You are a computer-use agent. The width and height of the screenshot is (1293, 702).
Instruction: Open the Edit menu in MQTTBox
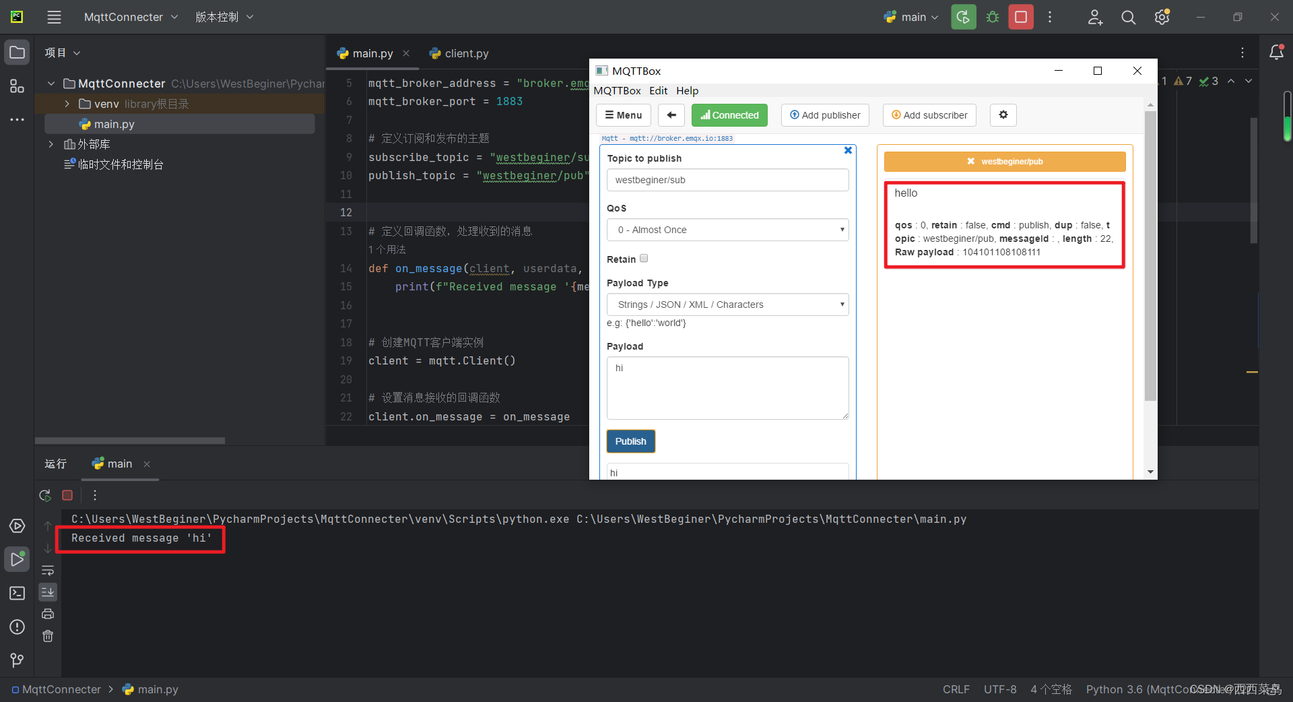[658, 91]
